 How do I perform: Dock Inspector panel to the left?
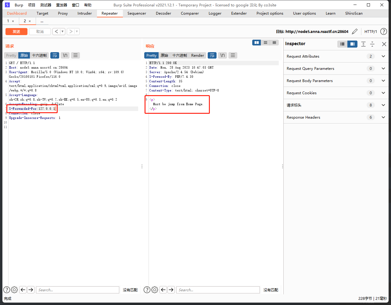click(343, 44)
